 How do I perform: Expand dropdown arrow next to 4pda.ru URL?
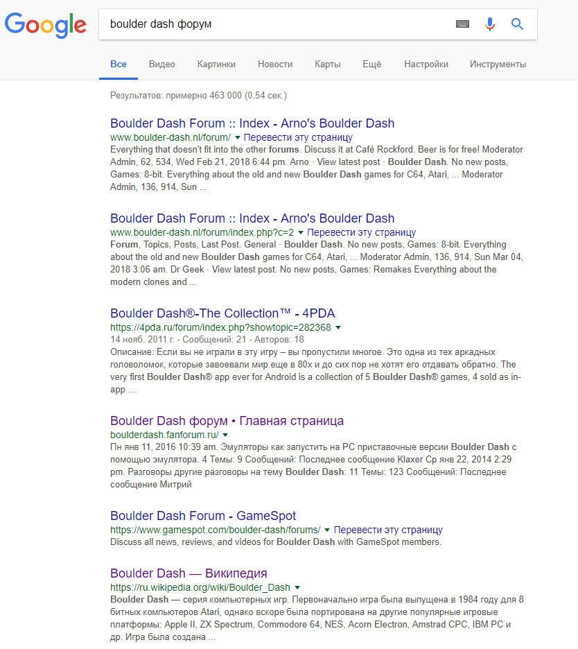click(338, 328)
